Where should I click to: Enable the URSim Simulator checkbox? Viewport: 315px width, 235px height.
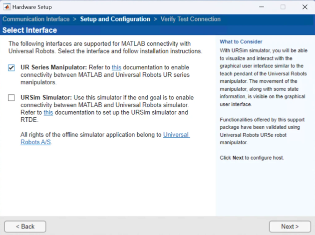coord(11,98)
